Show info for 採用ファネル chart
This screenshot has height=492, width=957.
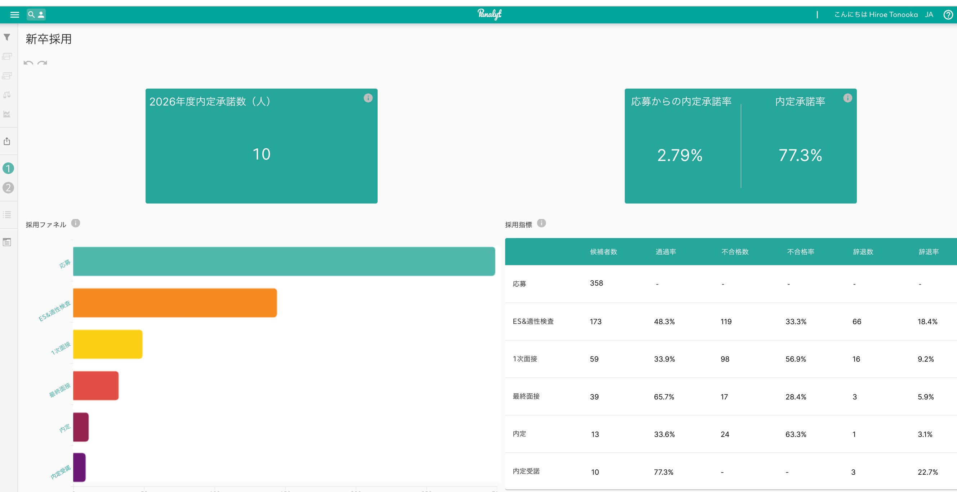click(x=76, y=223)
